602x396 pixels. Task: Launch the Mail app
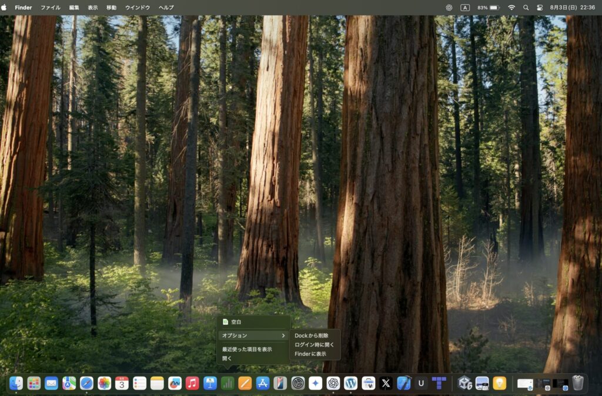52,383
